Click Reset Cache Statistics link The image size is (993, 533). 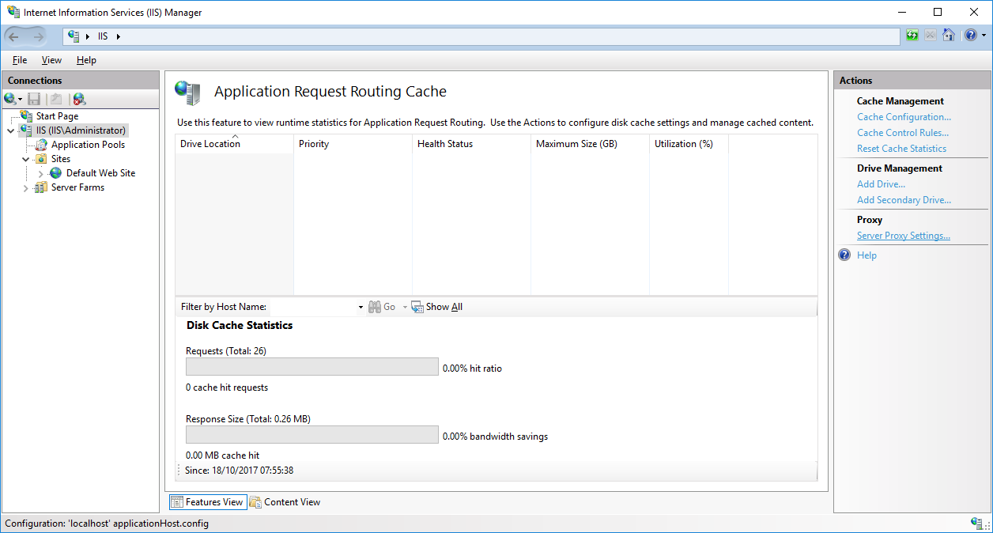(901, 149)
